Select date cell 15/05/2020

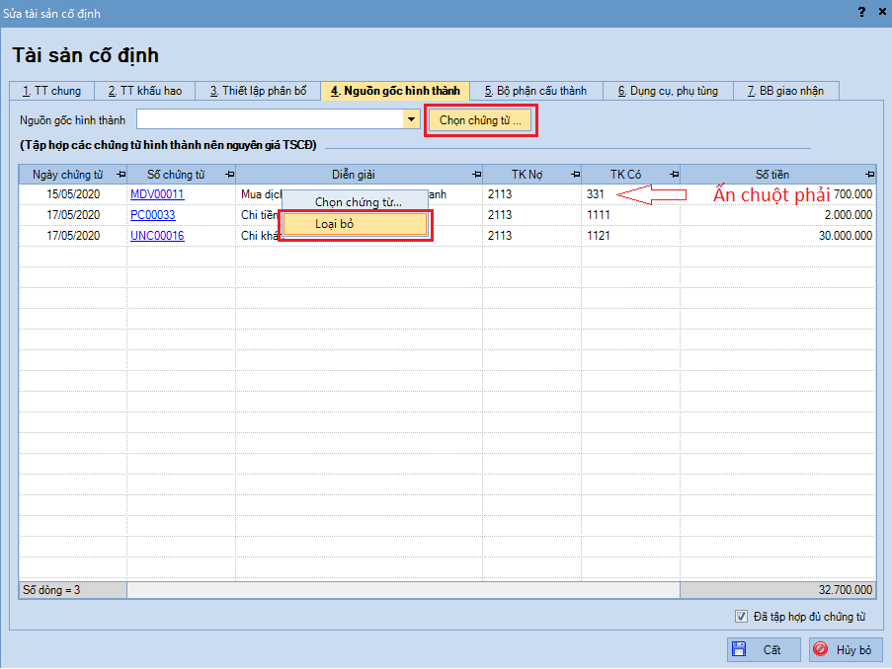tap(73, 194)
